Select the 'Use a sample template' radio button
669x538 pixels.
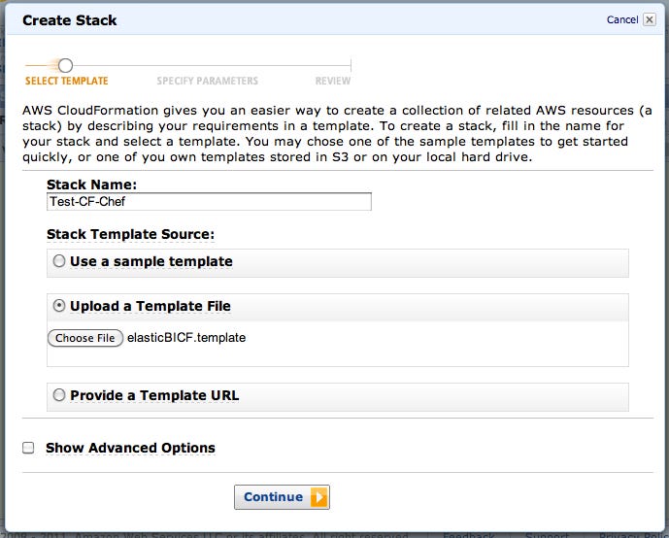(x=60, y=261)
